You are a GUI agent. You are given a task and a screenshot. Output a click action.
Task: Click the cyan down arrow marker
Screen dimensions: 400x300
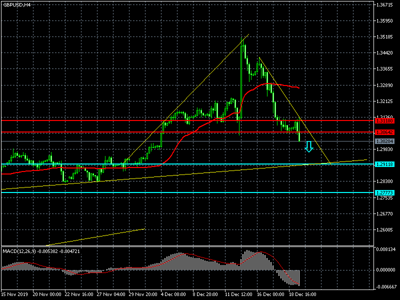click(309, 146)
